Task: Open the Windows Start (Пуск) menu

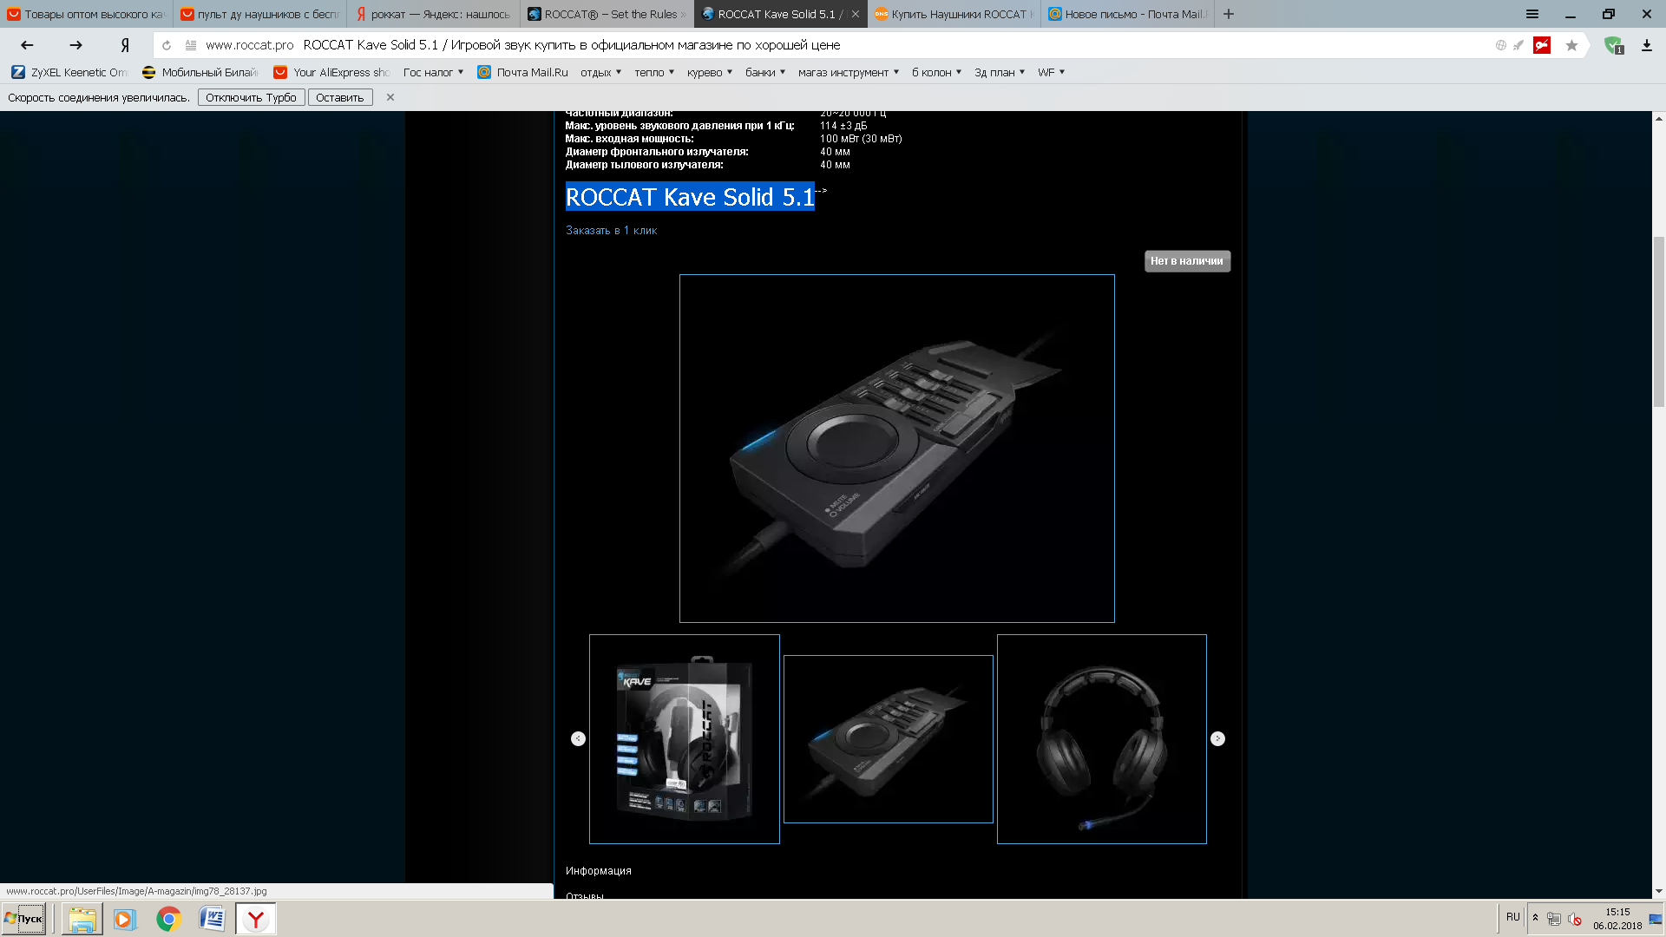Action: [23, 919]
